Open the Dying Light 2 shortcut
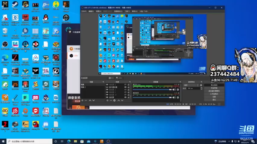This screenshot has width=257, height=144. click(5, 127)
